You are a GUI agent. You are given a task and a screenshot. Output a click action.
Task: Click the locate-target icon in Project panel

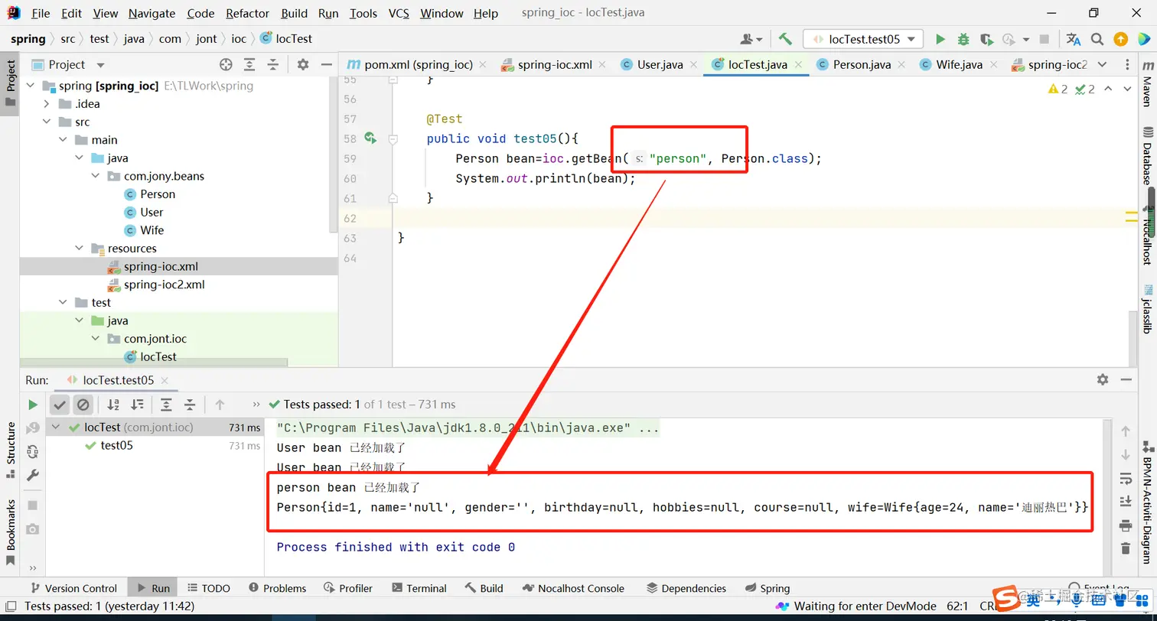click(226, 65)
